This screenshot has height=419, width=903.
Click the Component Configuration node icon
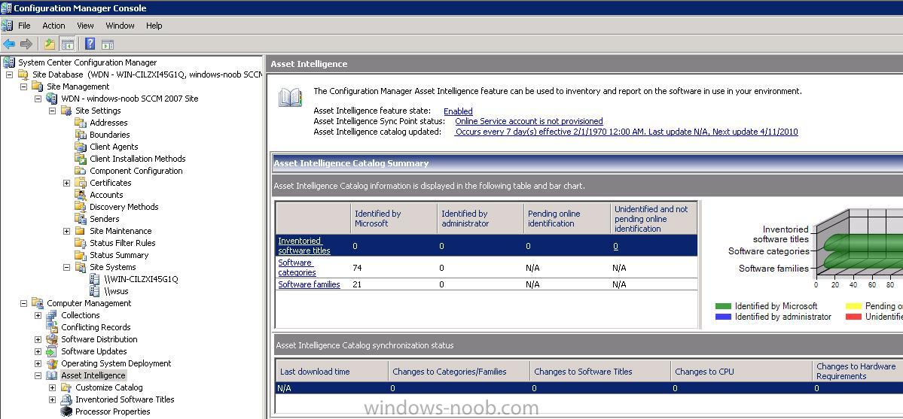(80, 171)
